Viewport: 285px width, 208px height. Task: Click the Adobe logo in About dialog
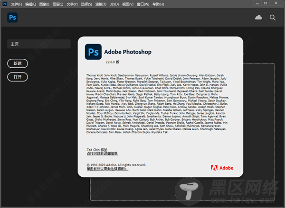222,168
